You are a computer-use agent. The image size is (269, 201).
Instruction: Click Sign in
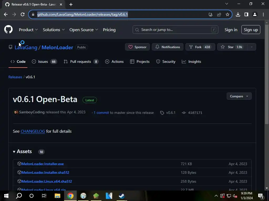(231, 30)
